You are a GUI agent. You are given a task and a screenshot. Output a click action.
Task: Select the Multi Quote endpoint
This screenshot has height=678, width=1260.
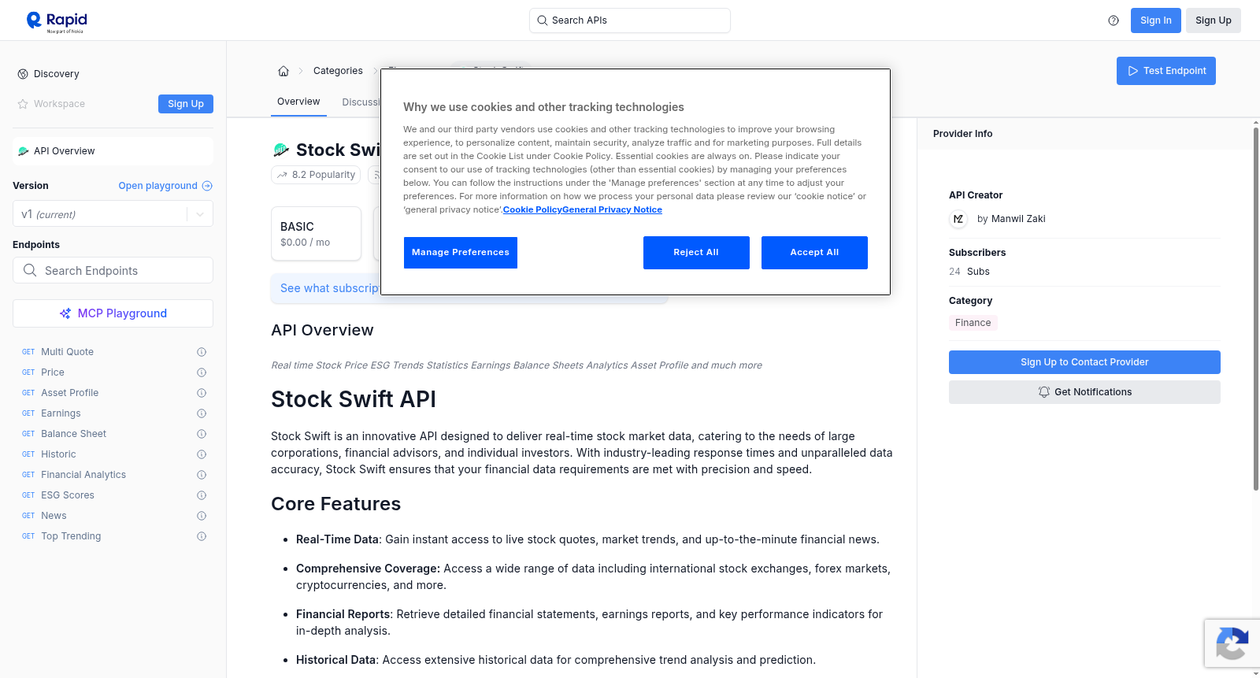point(67,352)
